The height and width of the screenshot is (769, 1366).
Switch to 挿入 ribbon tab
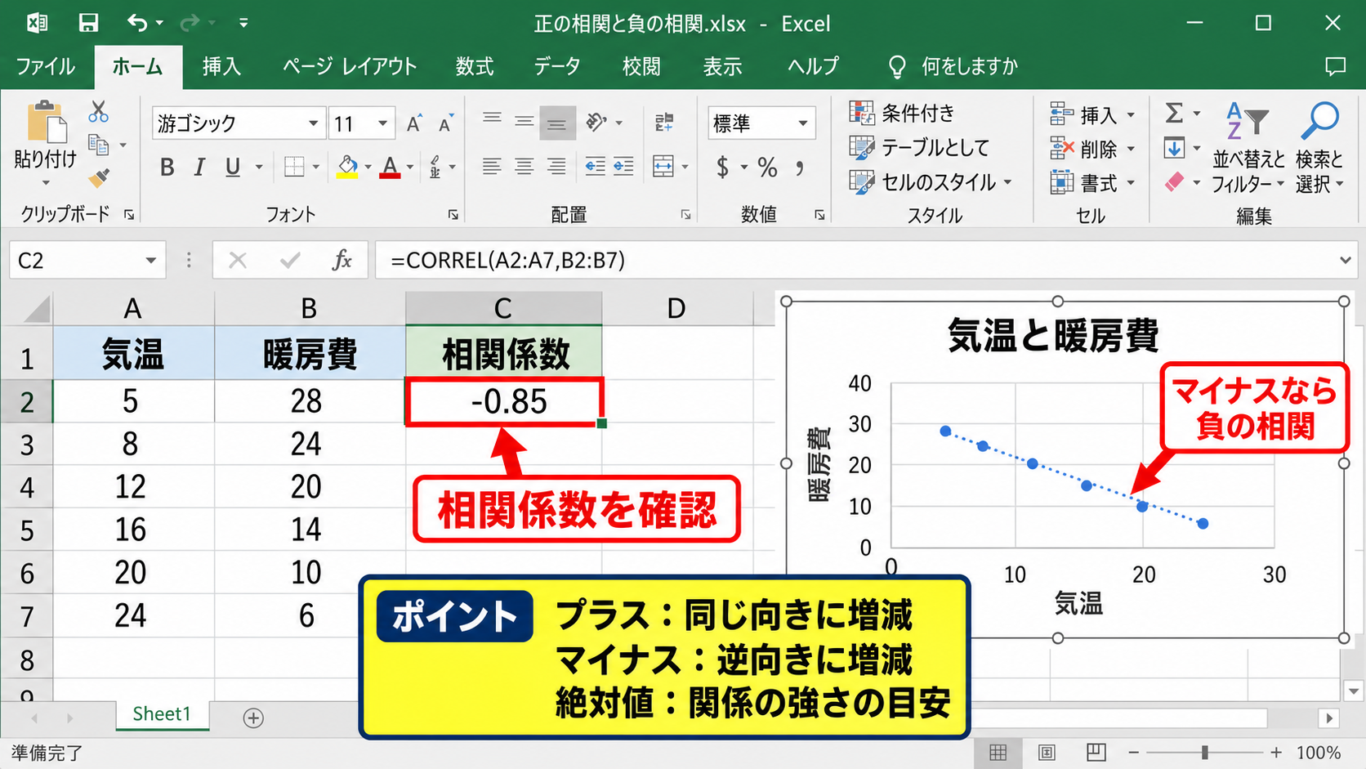coord(221,66)
